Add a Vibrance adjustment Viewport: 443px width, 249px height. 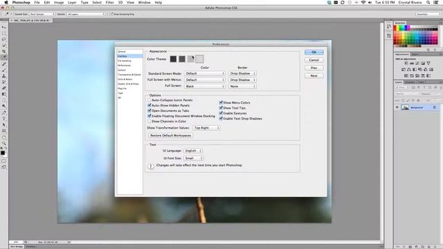pos(428,63)
